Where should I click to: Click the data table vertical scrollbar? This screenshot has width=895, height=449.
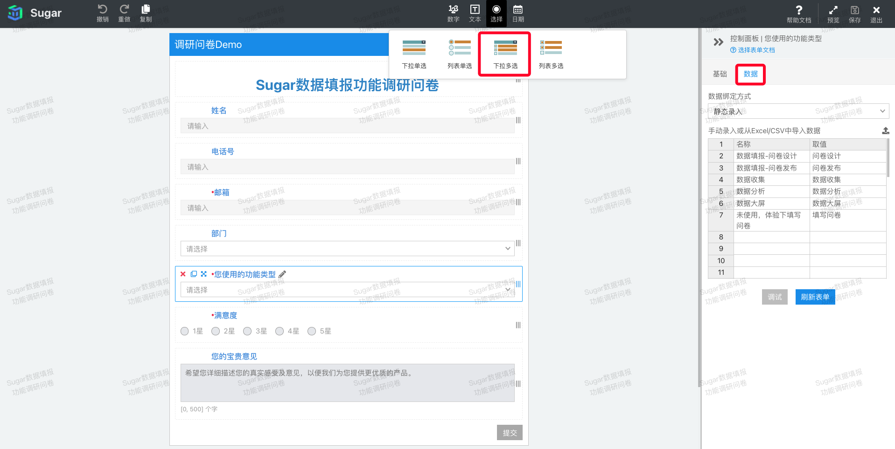888,158
